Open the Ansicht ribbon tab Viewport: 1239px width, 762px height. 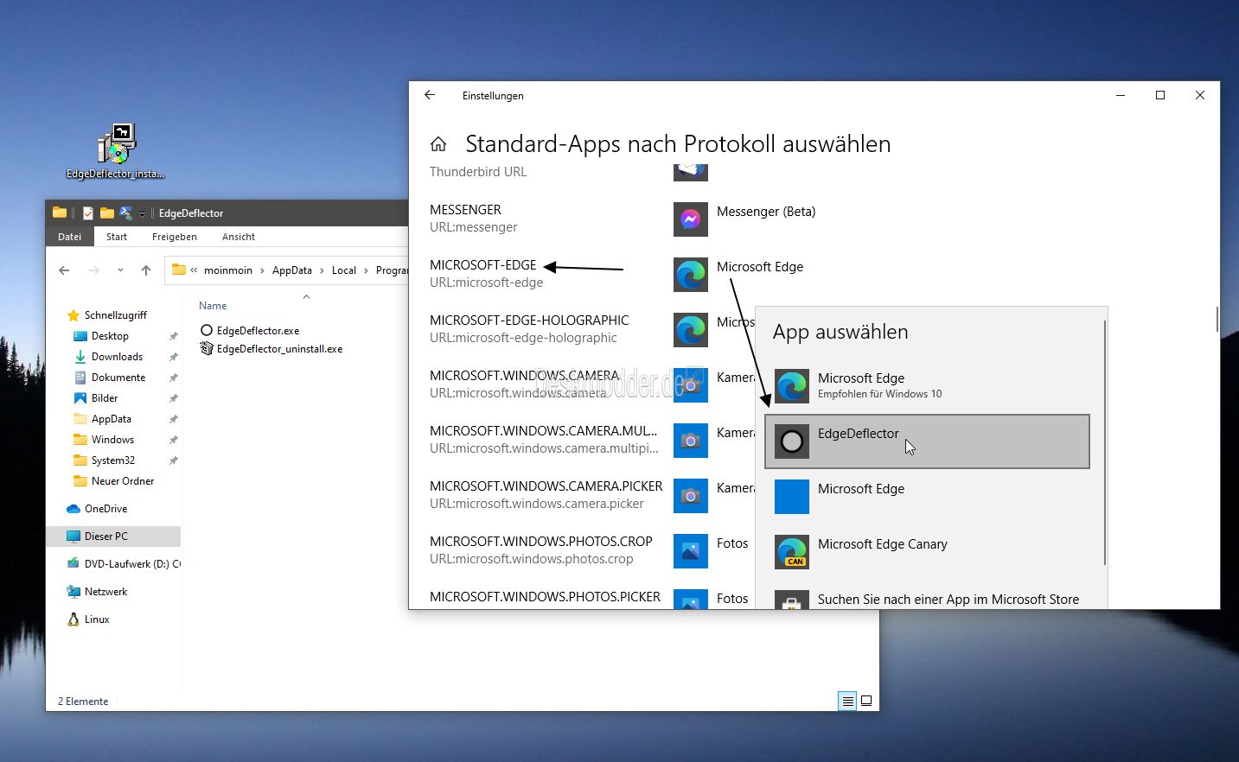[x=239, y=237]
